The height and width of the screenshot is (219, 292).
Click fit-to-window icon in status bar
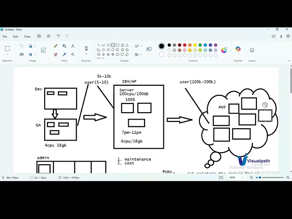click(221, 177)
